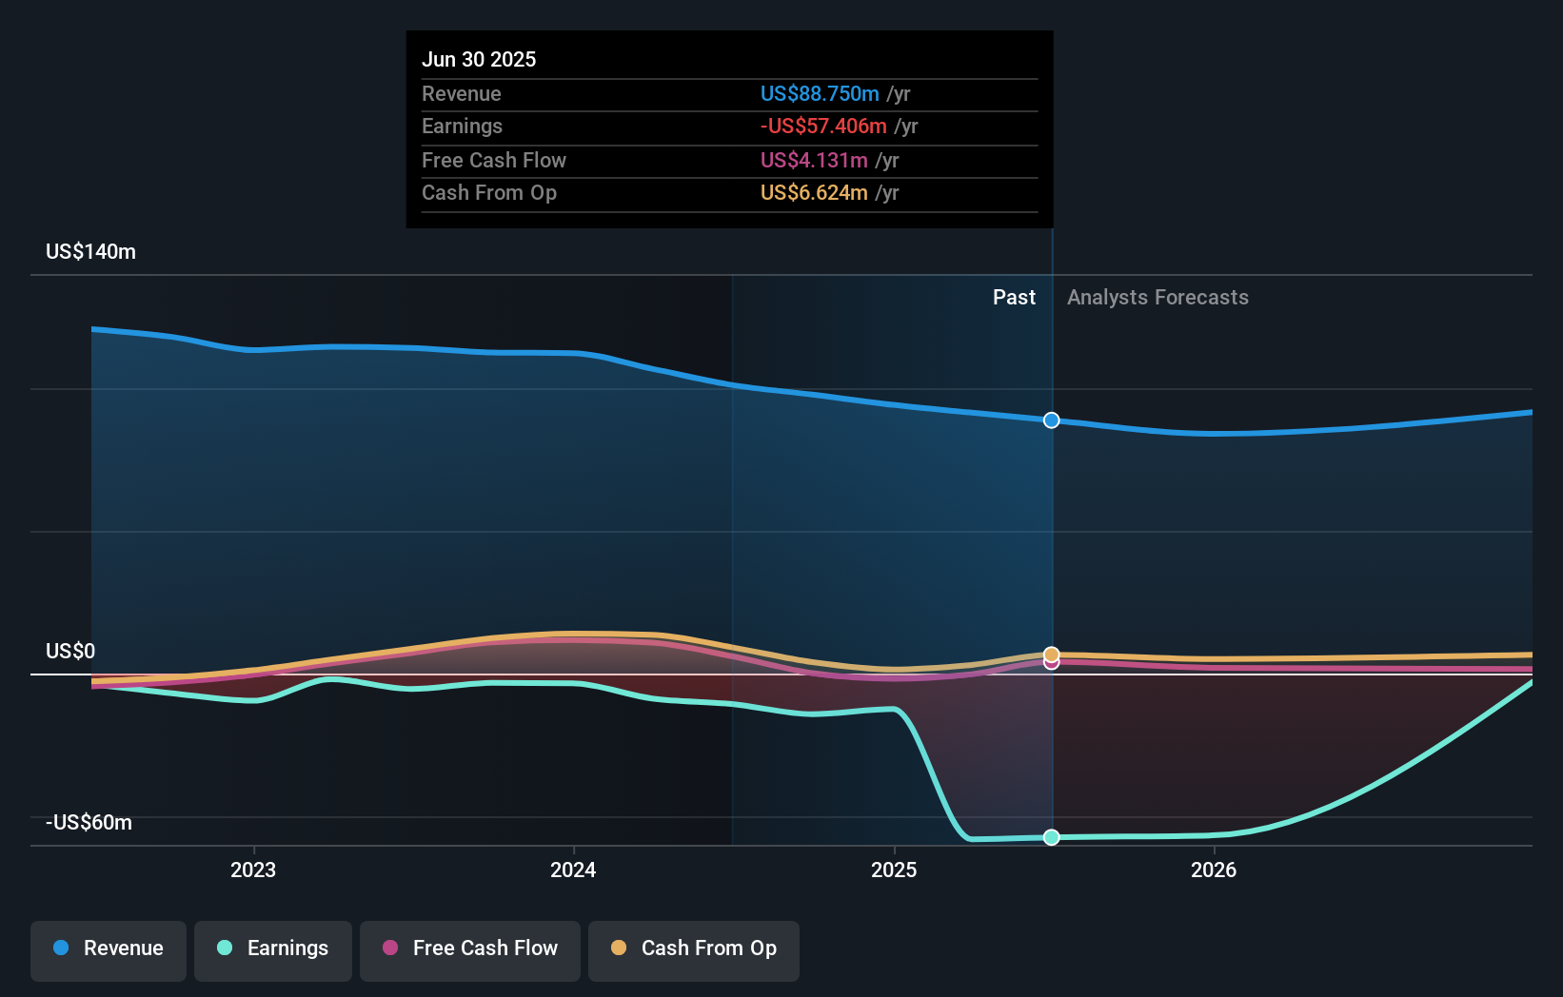The image size is (1563, 997).
Task: Open the Analysts Forecasts section
Action: [x=1157, y=297]
